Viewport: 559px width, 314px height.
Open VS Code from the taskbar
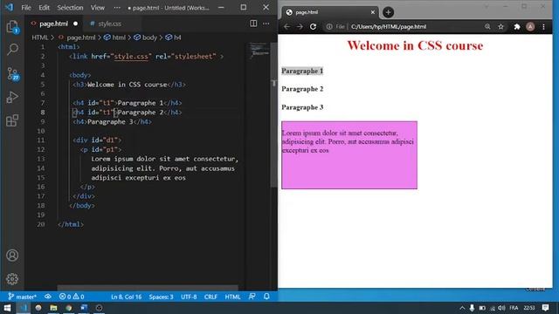[x=24, y=308]
